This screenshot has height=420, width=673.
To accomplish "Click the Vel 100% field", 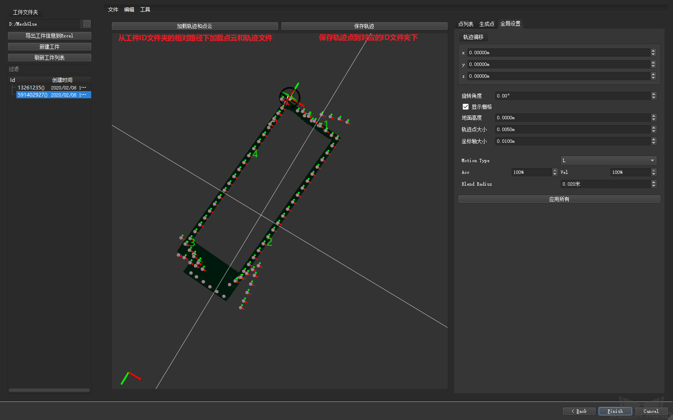I will point(631,172).
